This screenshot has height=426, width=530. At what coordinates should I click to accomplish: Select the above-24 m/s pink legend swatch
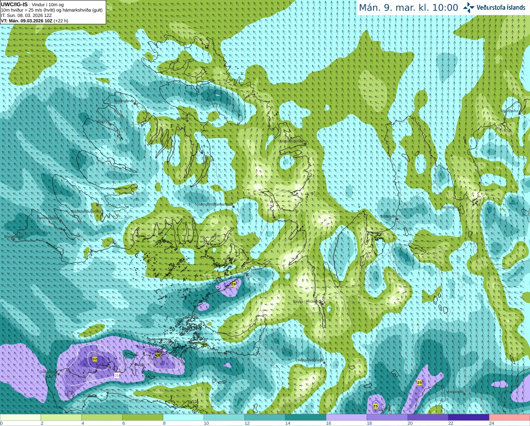tap(510, 417)
